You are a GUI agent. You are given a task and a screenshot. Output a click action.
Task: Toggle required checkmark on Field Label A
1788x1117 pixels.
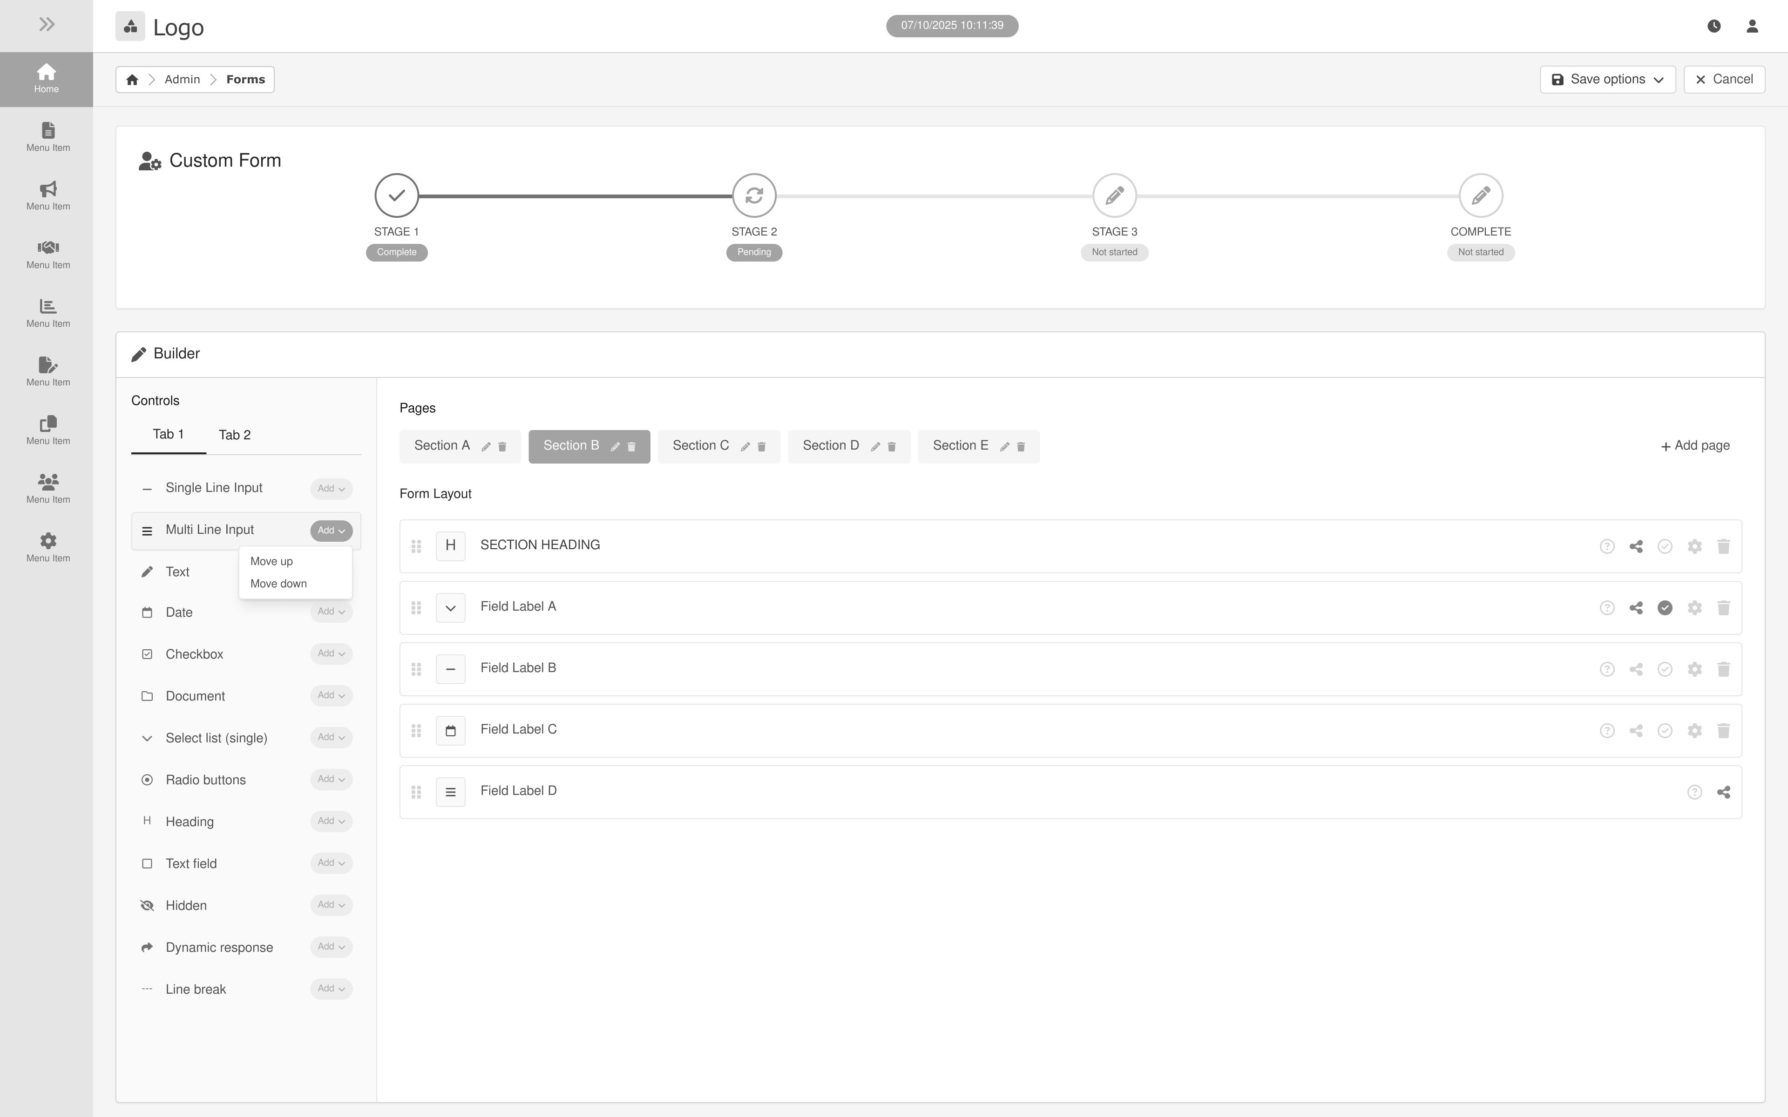coord(1665,608)
